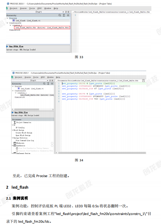The height and width of the screenshot is (224, 161).
Task: Click the text-cursor icon in upper Hierarchy header
Action: coord(64,15)
